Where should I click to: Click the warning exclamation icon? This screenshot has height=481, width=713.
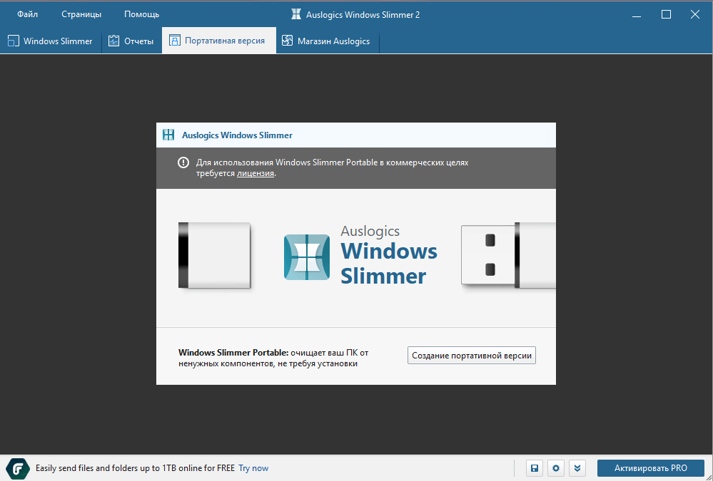(183, 162)
